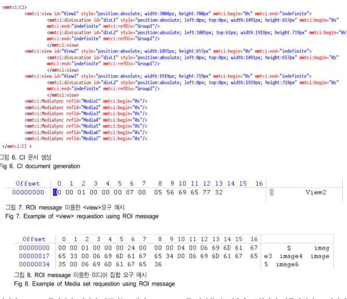Click the closing </mmtci:CI> tag
The height and width of the screenshot is (299, 347).
click(x=17, y=146)
